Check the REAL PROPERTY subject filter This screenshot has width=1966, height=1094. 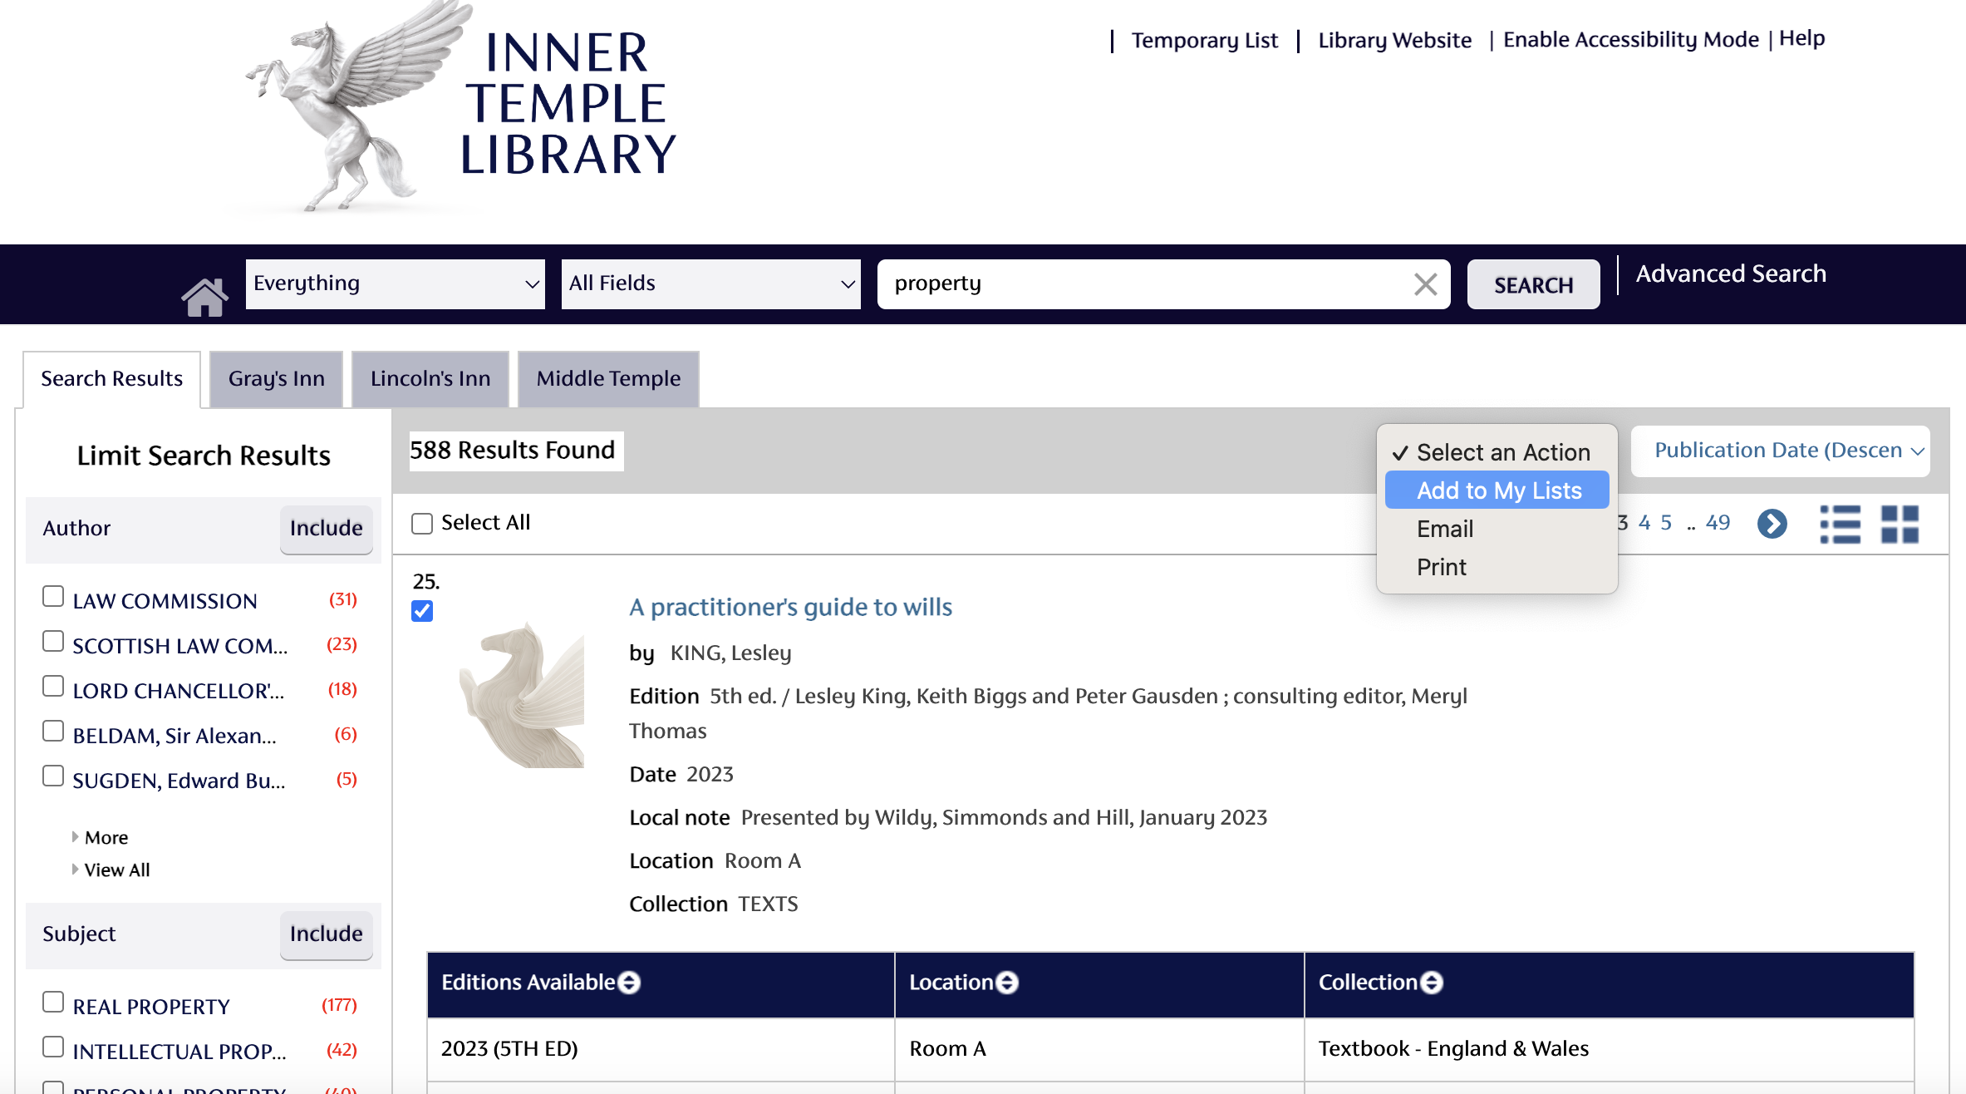tap(53, 1002)
